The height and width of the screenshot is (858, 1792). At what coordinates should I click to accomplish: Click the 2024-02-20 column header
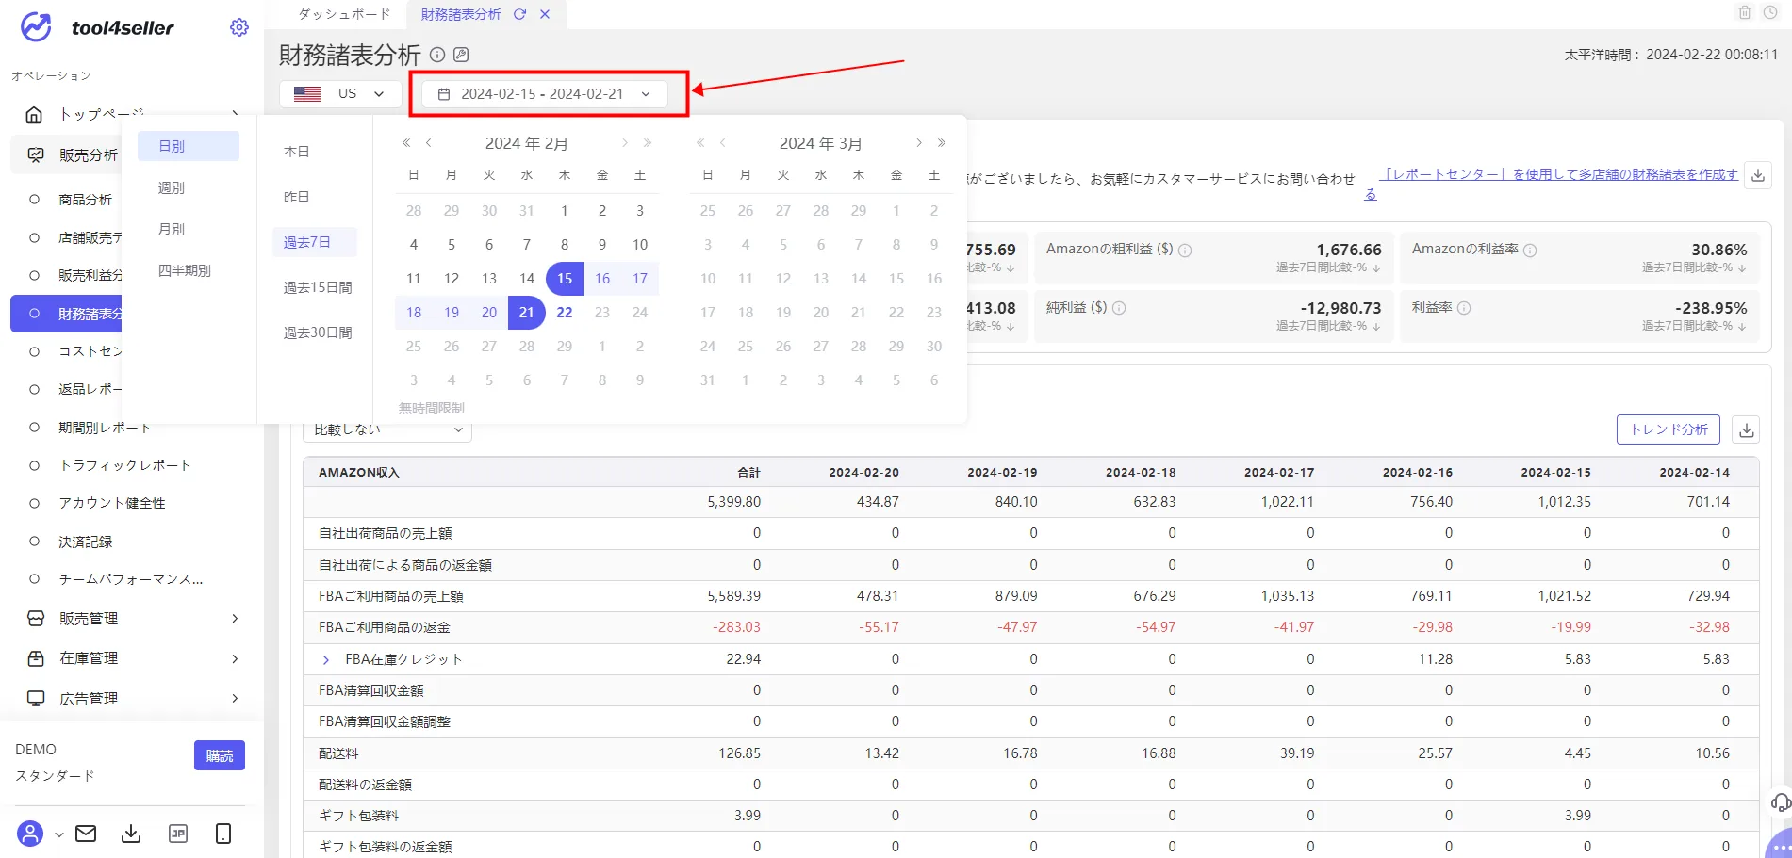(x=863, y=472)
